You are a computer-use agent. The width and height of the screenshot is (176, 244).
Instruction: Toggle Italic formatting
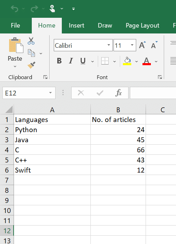[71, 61]
